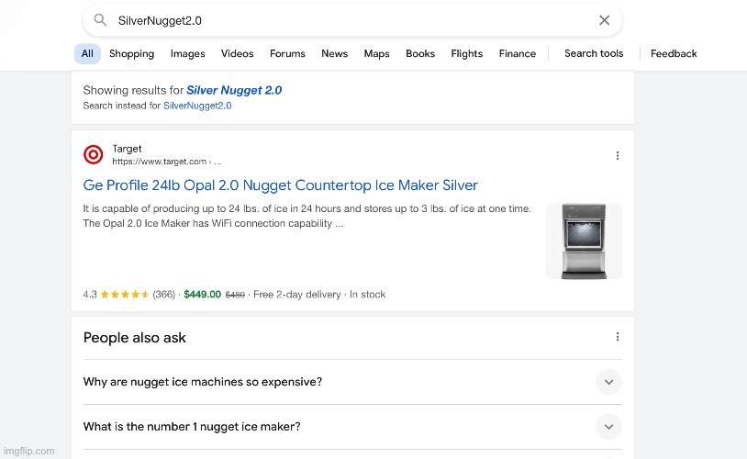This screenshot has height=459, width=747.
Task: Click the In stock status text
Action: (x=367, y=295)
